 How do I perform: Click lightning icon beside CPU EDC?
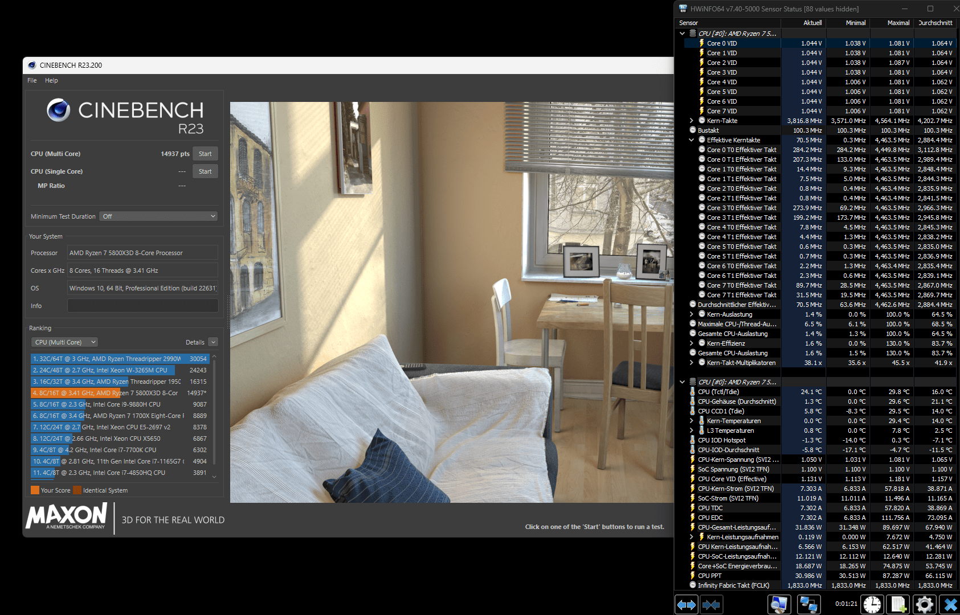[x=693, y=518]
